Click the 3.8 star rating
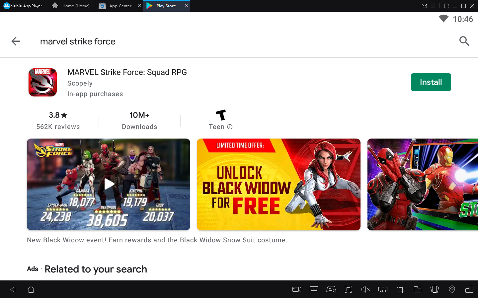This screenshot has width=478, height=298. pyautogui.click(x=58, y=115)
